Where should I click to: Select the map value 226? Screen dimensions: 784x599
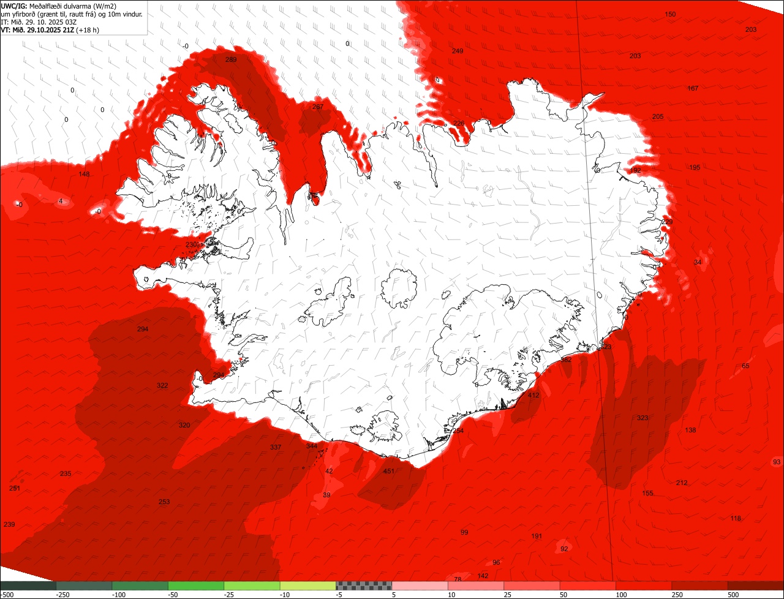(459, 123)
